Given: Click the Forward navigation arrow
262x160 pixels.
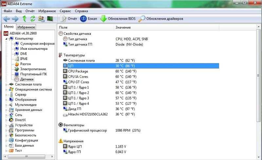Looking at the screenshot, I should pyautogui.click(x=15, y=19).
